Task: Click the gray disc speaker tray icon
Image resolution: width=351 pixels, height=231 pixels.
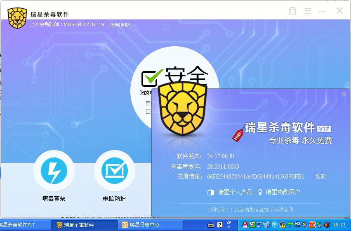Action: pos(305,225)
